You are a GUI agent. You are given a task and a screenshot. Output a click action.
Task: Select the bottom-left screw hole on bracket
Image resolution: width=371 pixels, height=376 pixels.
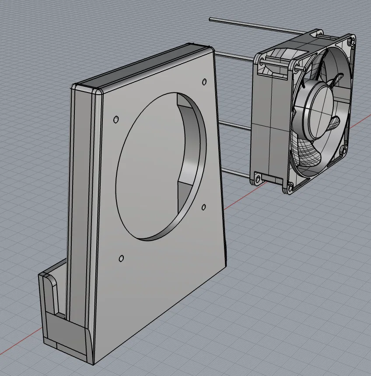121,259
